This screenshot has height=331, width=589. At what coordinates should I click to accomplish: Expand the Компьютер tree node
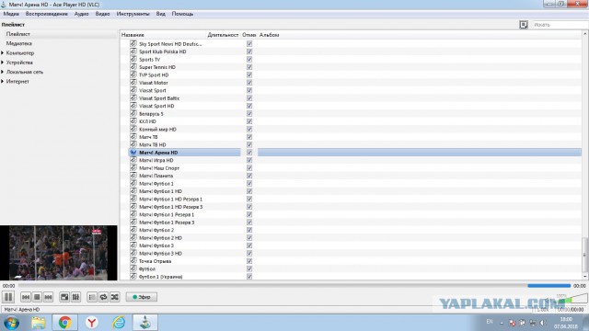pos(3,53)
